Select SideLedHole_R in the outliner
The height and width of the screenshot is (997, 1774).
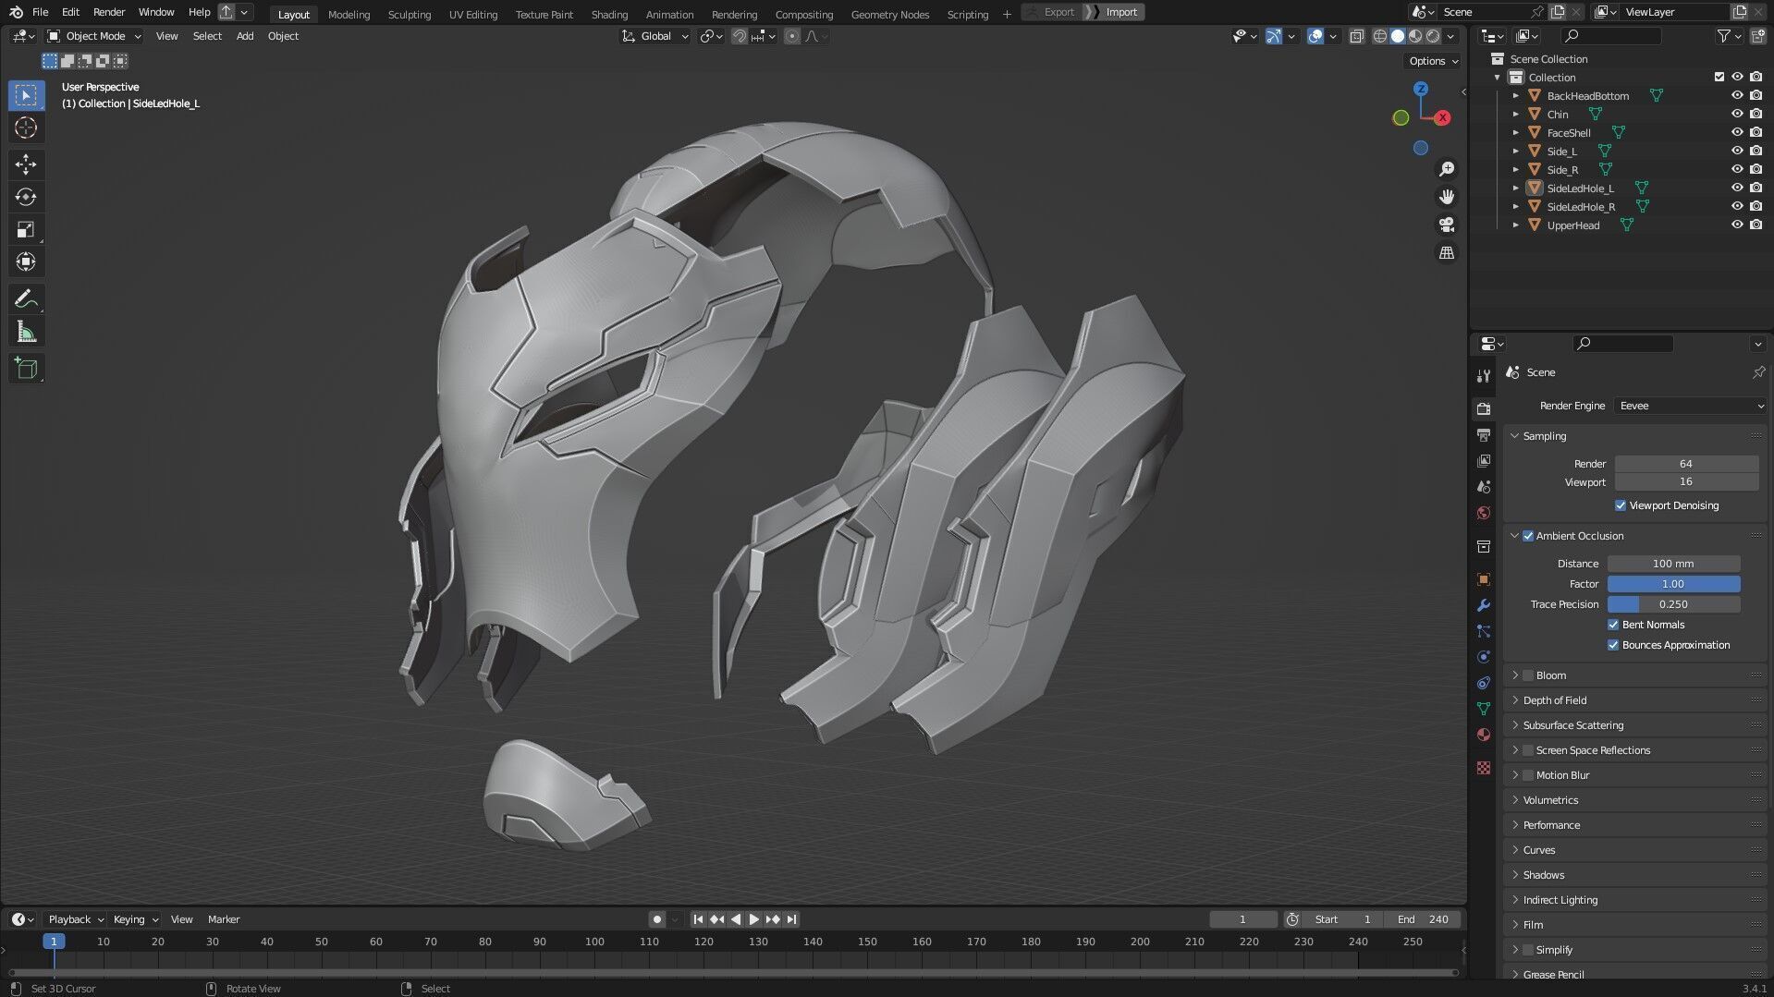coord(1581,207)
